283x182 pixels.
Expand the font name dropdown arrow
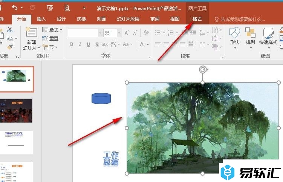click(x=101, y=33)
